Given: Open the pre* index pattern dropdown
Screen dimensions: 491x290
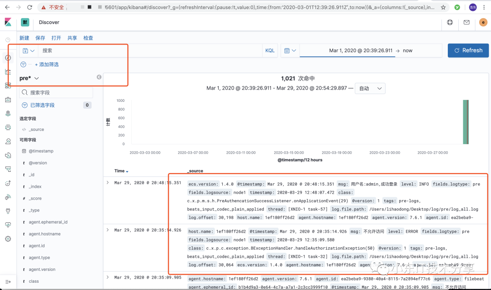Looking at the screenshot, I should [x=29, y=78].
